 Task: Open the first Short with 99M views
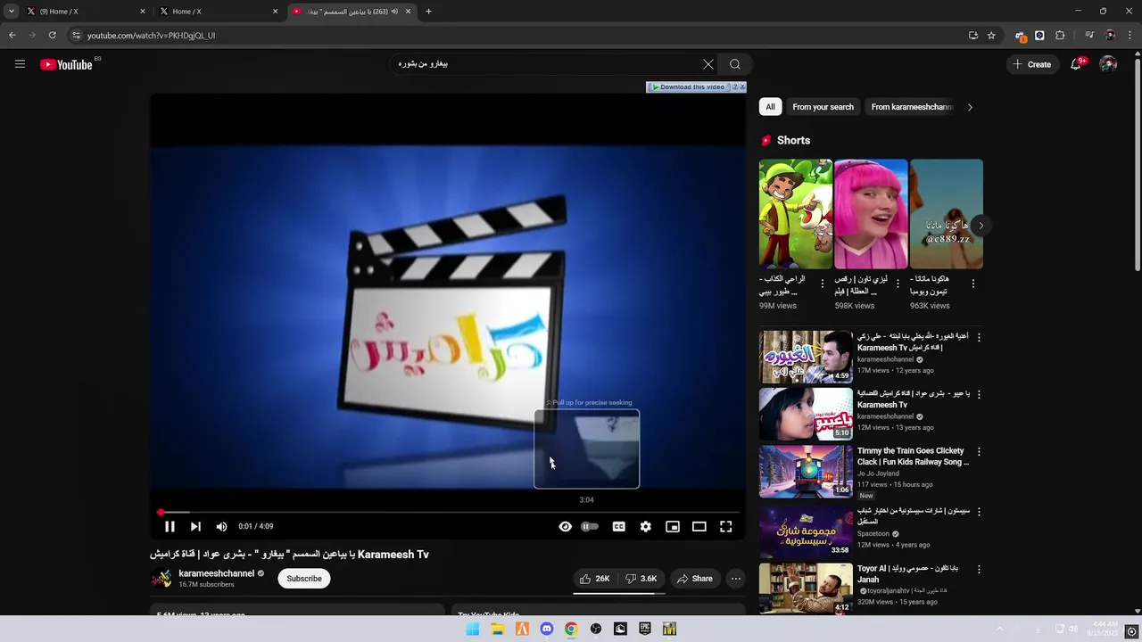795,214
